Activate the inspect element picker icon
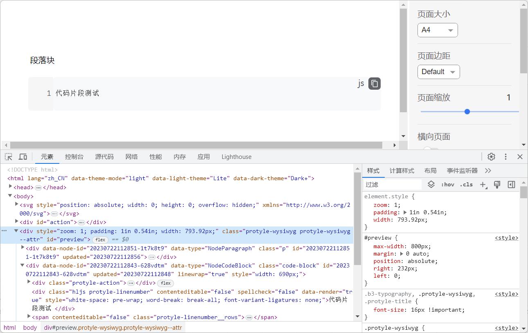Image resolution: width=528 pixels, height=333 pixels. click(x=8, y=157)
